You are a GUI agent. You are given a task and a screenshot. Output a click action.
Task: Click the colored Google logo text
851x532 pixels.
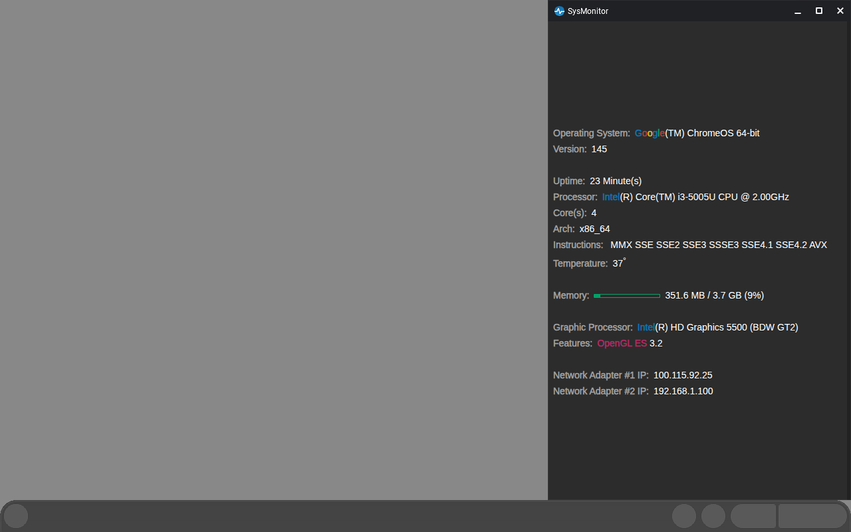[x=650, y=133]
